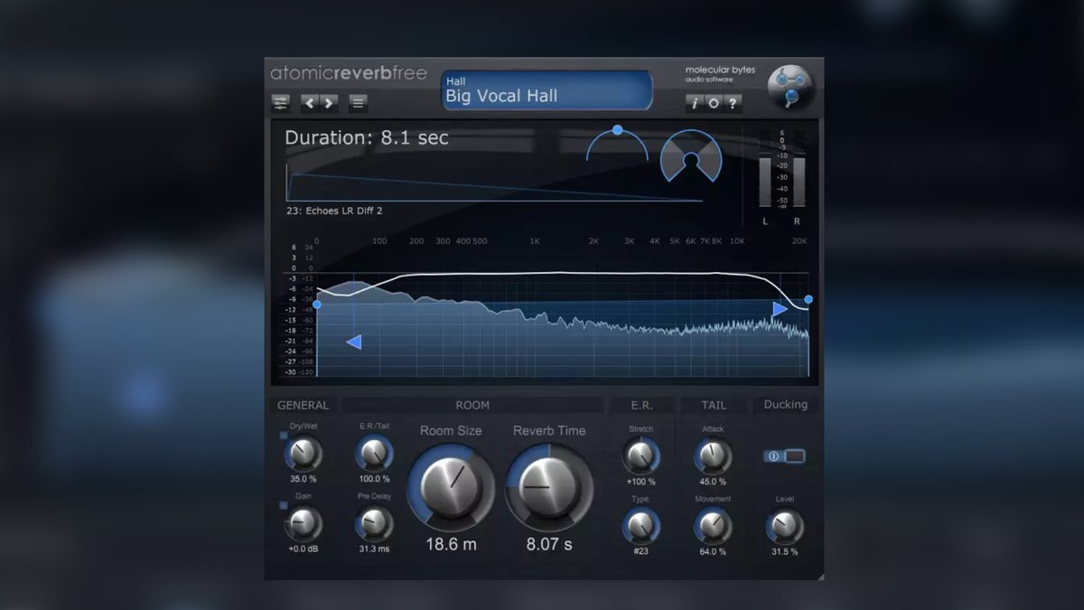Click the 8.07 s reverb time value
Screen dimensions: 1084x610
pos(549,544)
